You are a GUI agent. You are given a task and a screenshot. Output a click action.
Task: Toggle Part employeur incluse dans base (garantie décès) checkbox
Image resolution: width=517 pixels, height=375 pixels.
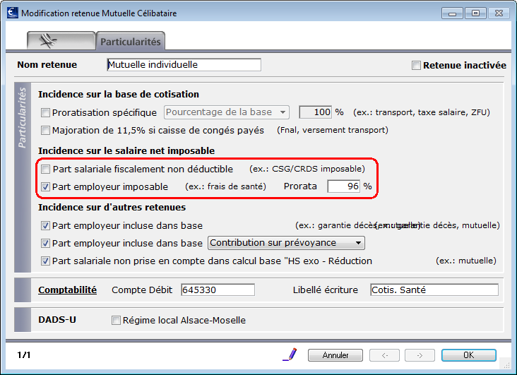pos(45,225)
